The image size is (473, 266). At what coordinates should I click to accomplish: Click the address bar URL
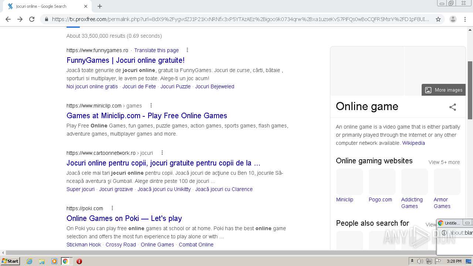[241, 19]
